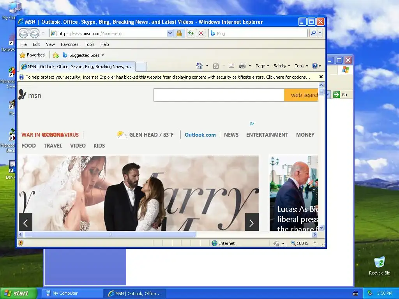This screenshot has height=299, width=399.
Task: Open the NEWS section link
Action: pos(231,135)
